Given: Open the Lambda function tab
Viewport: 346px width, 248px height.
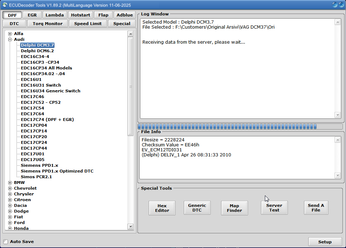Looking at the screenshot, I should 55,15.
